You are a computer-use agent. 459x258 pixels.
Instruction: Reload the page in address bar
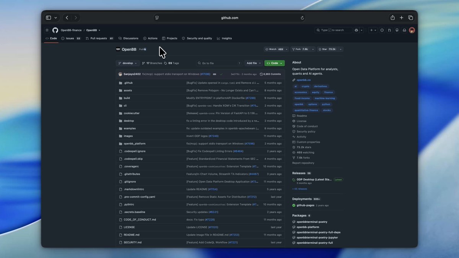(x=302, y=18)
